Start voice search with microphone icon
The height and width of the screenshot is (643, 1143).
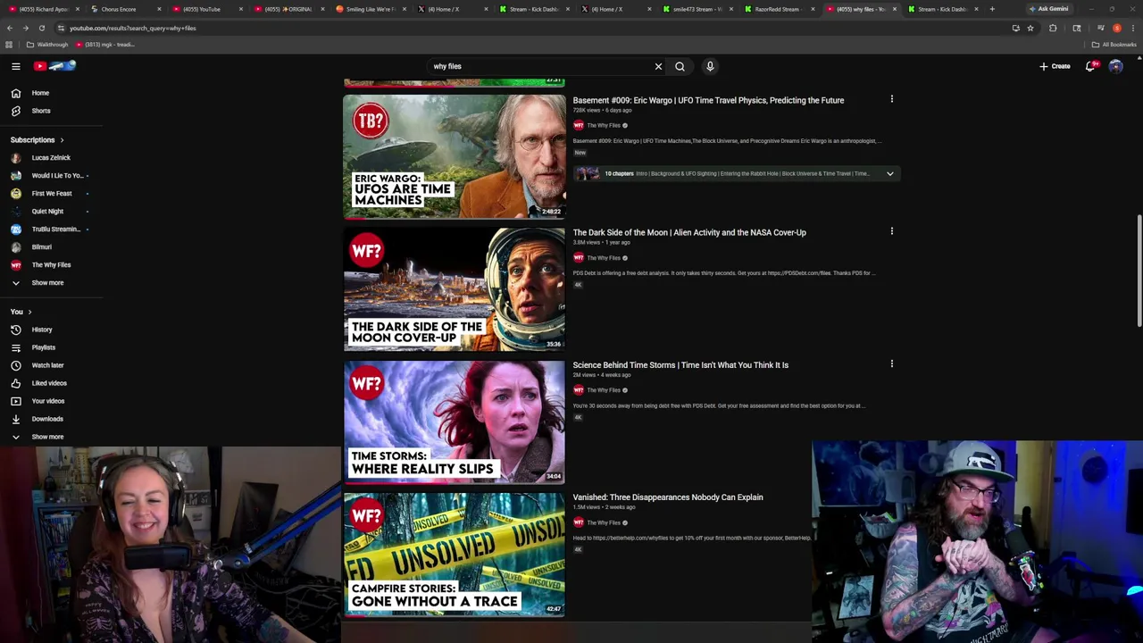pos(710,66)
